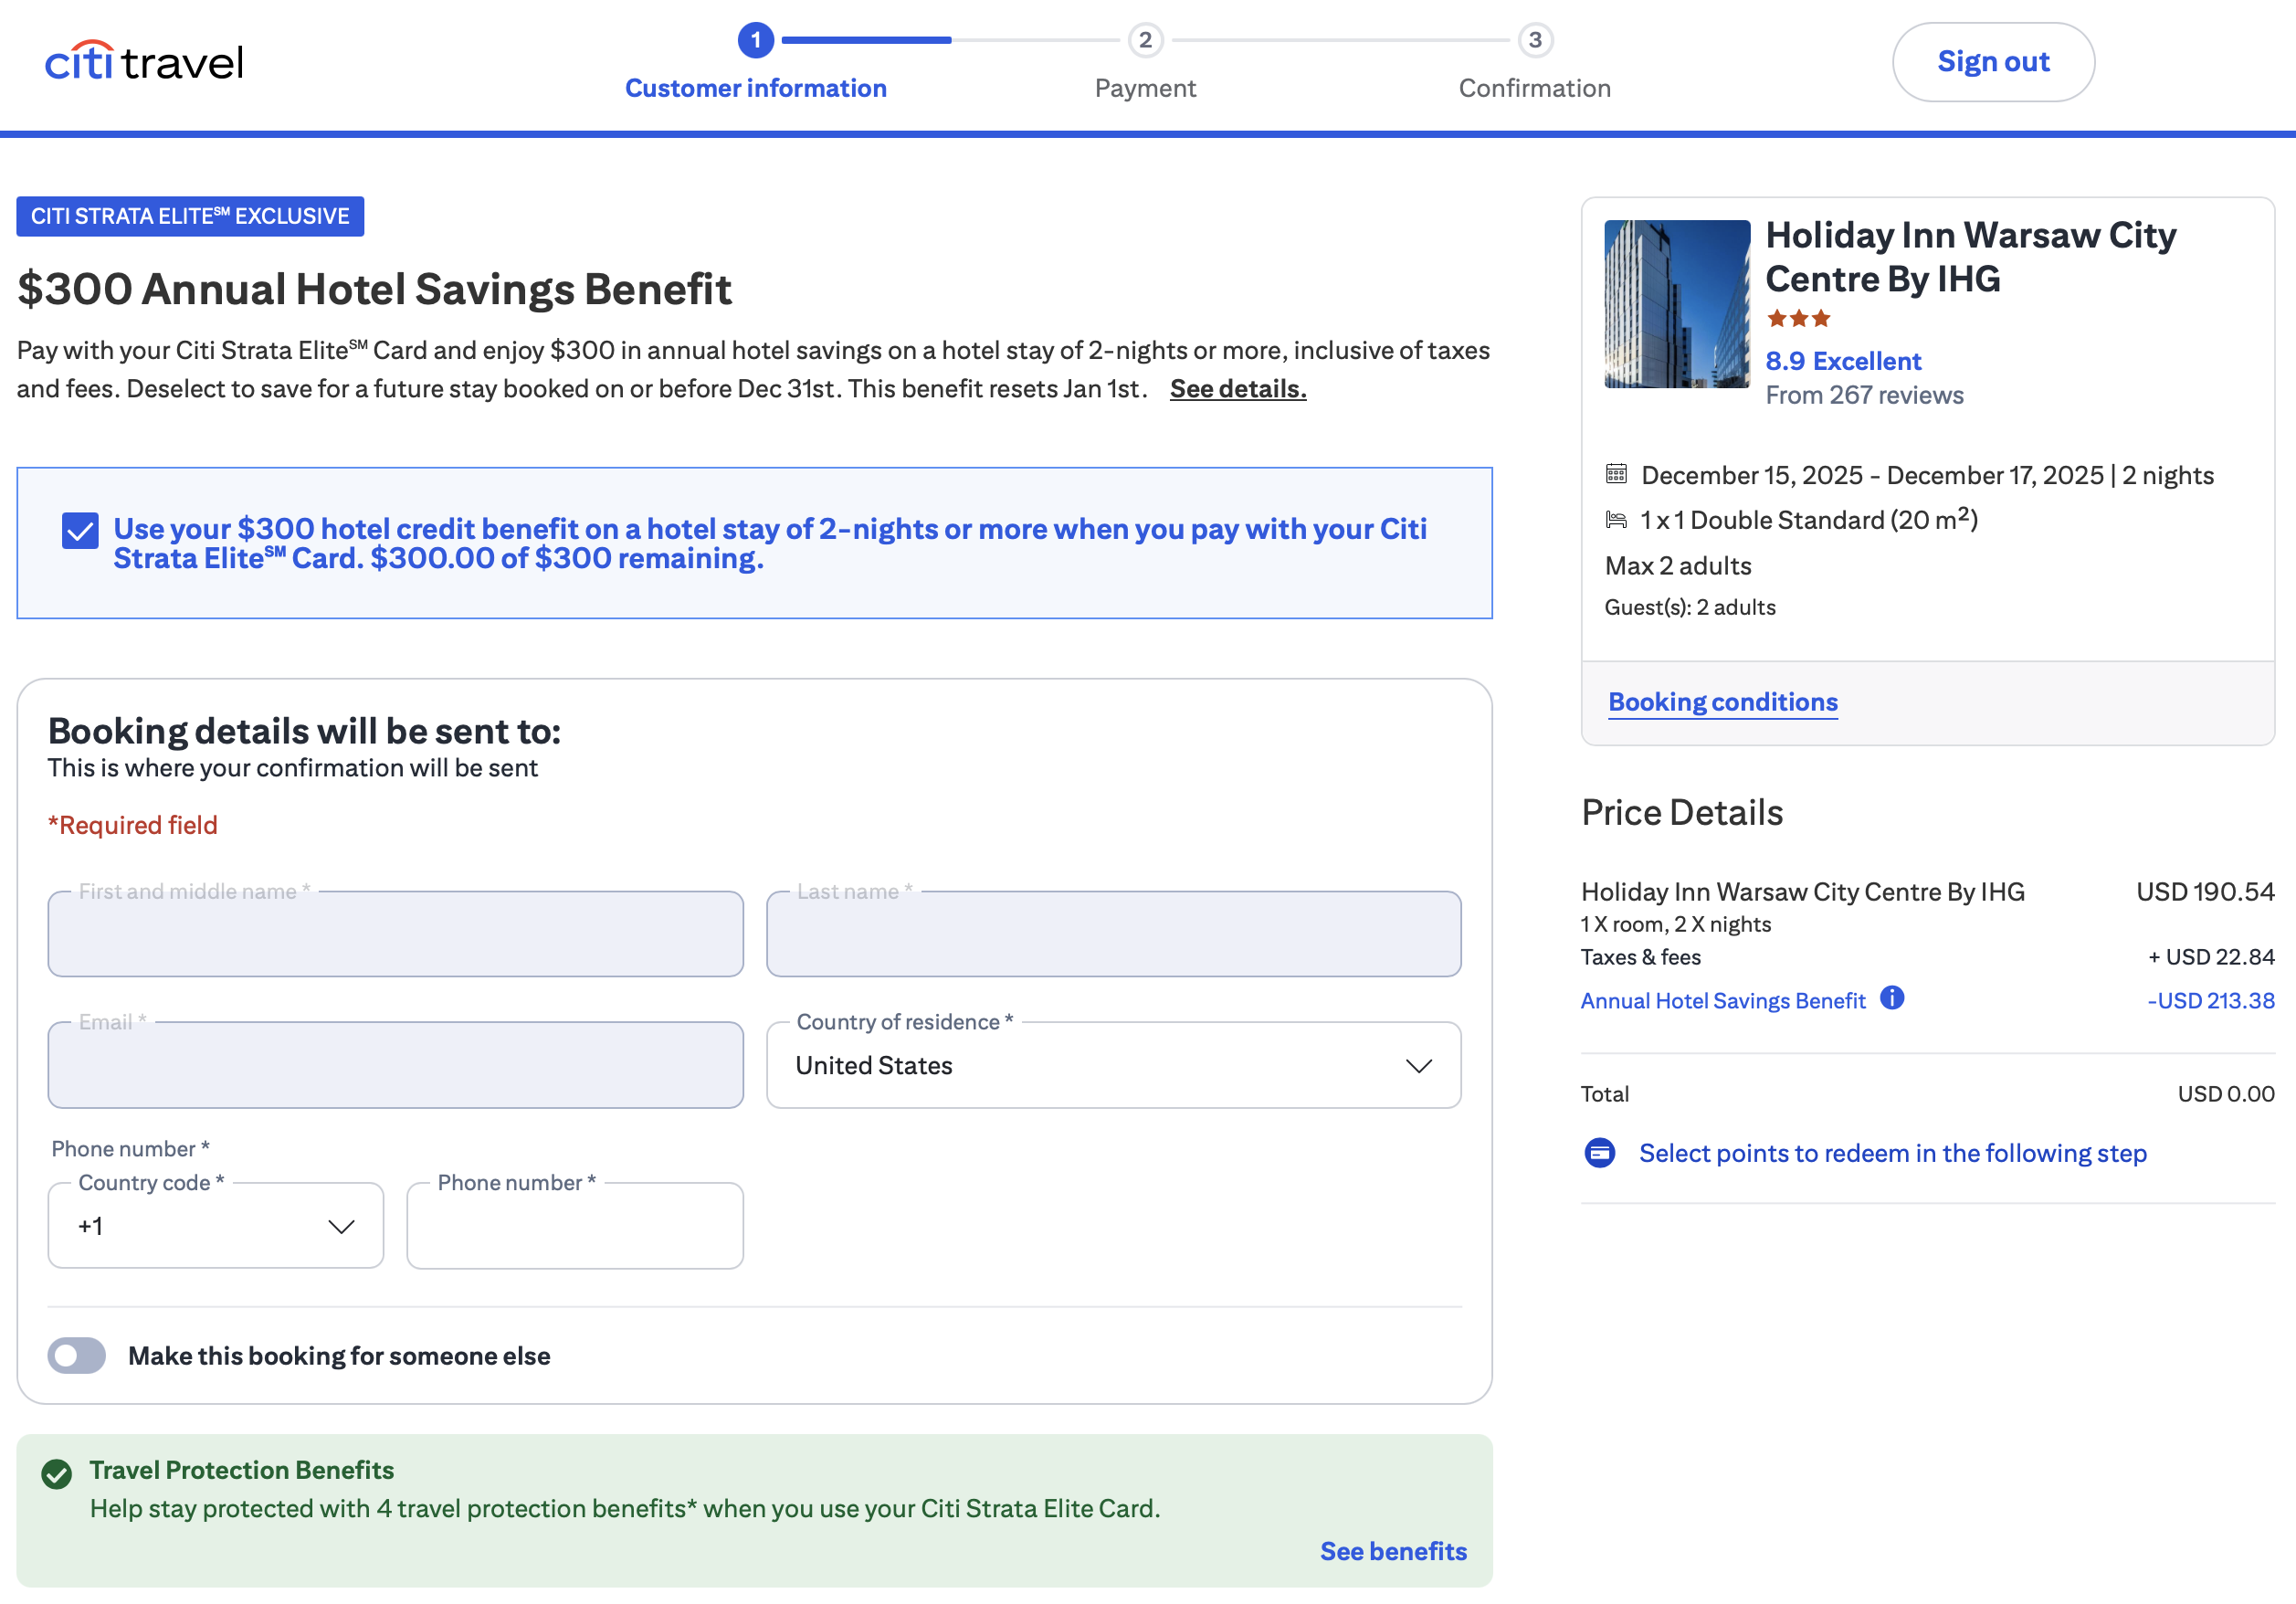
Task: Click the Citi travel logo
Action: coord(144,61)
